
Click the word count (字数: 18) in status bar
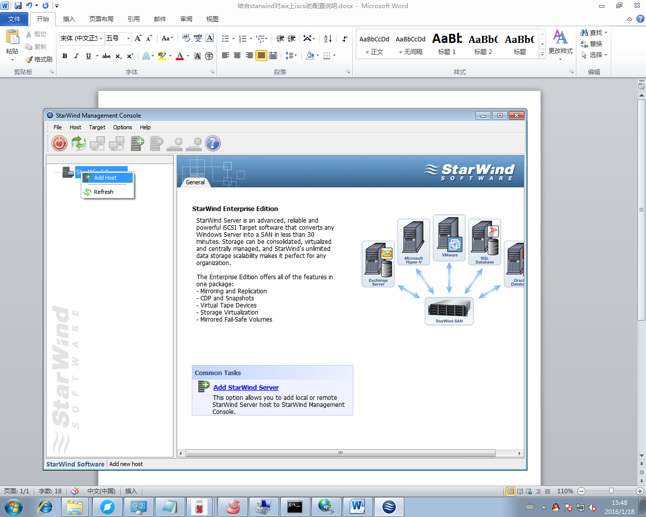point(50,491)
